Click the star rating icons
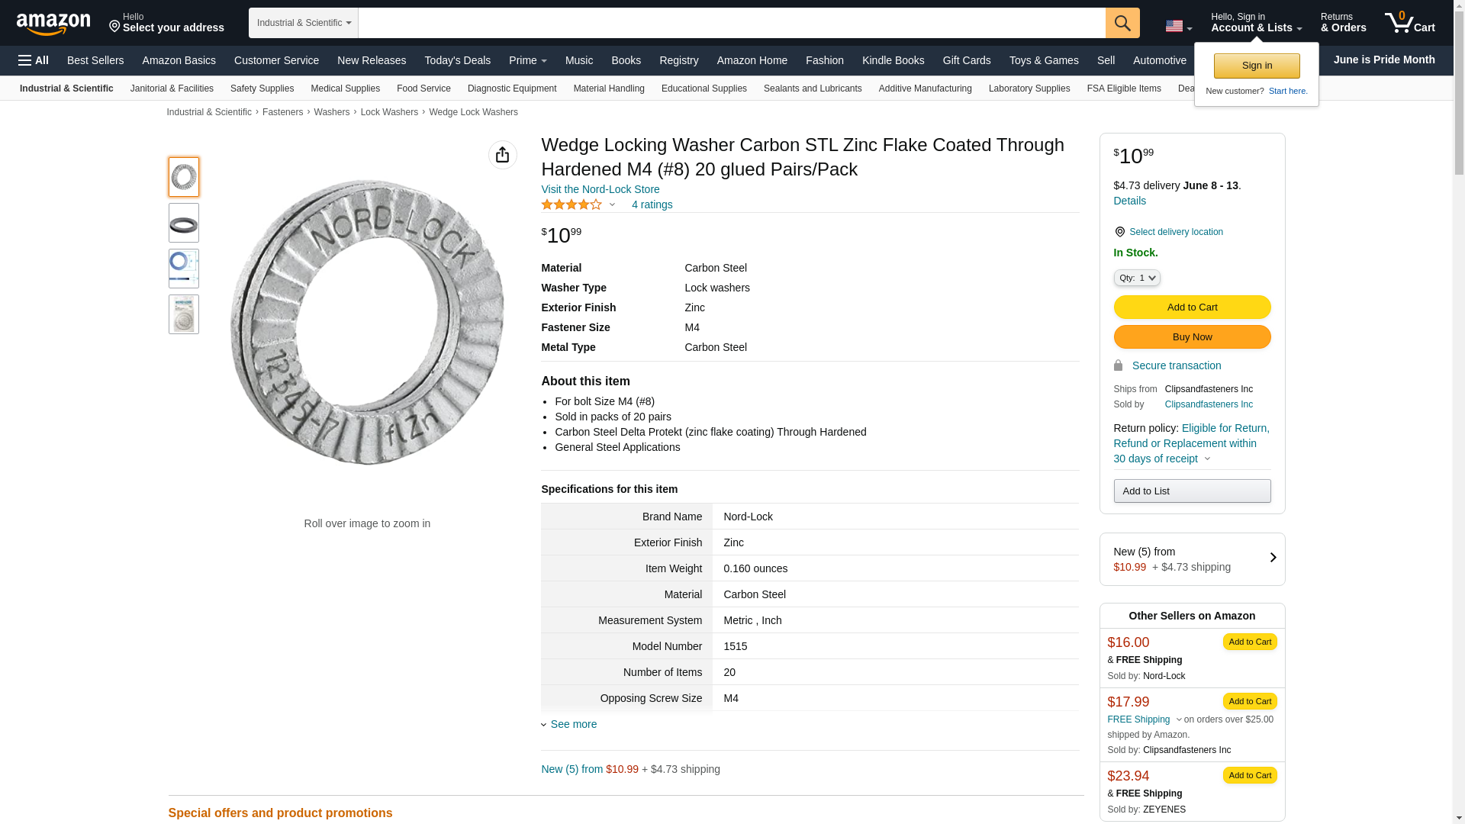The image size is (1465, 824). (571, 204)
